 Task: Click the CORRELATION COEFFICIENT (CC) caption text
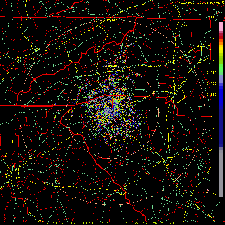79,223
